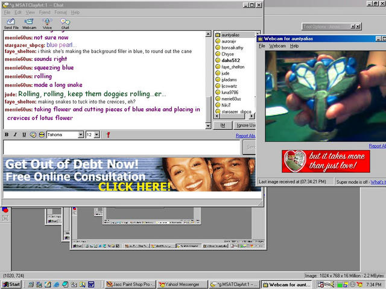The image size is (386, 289).
Task: Click chat log scrollbar down arrow
Action: click(208, 126)
